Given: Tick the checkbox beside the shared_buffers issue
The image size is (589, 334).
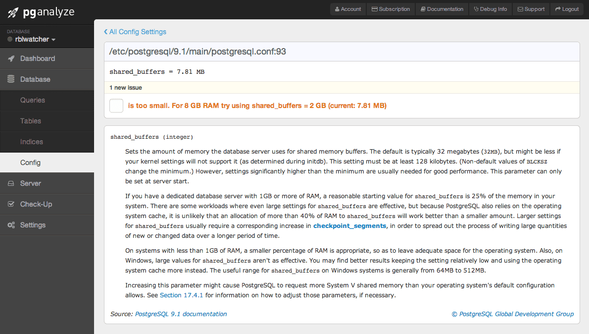Looking at the screenshot, I should pyautogui.click(x=116, y=106).
